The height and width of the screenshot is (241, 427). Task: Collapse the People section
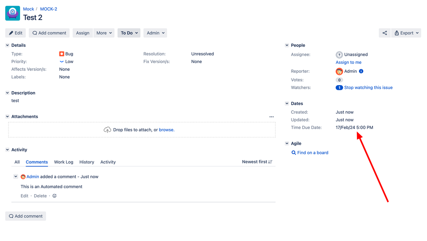pyautogui.click(x=287, y=45)
